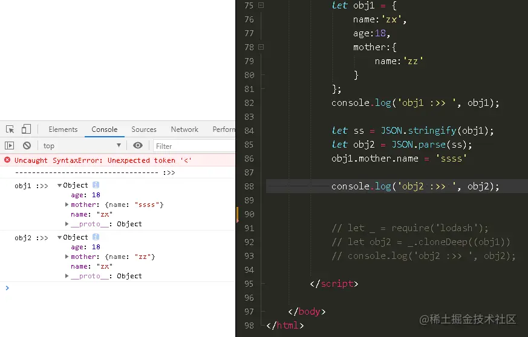Click name: "zx" under obj2
Viewport: 528px width, 337px height.
tap(91, 266)
